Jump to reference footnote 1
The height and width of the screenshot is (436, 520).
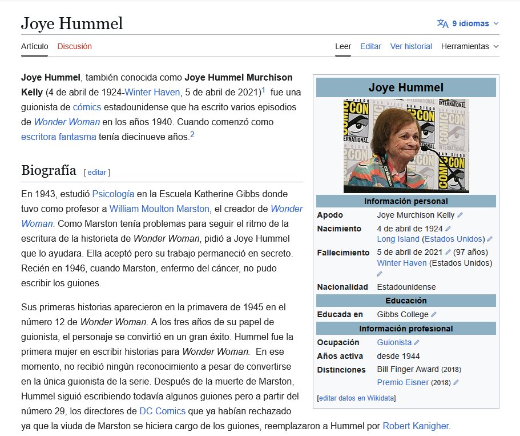(x=263, y=90)
